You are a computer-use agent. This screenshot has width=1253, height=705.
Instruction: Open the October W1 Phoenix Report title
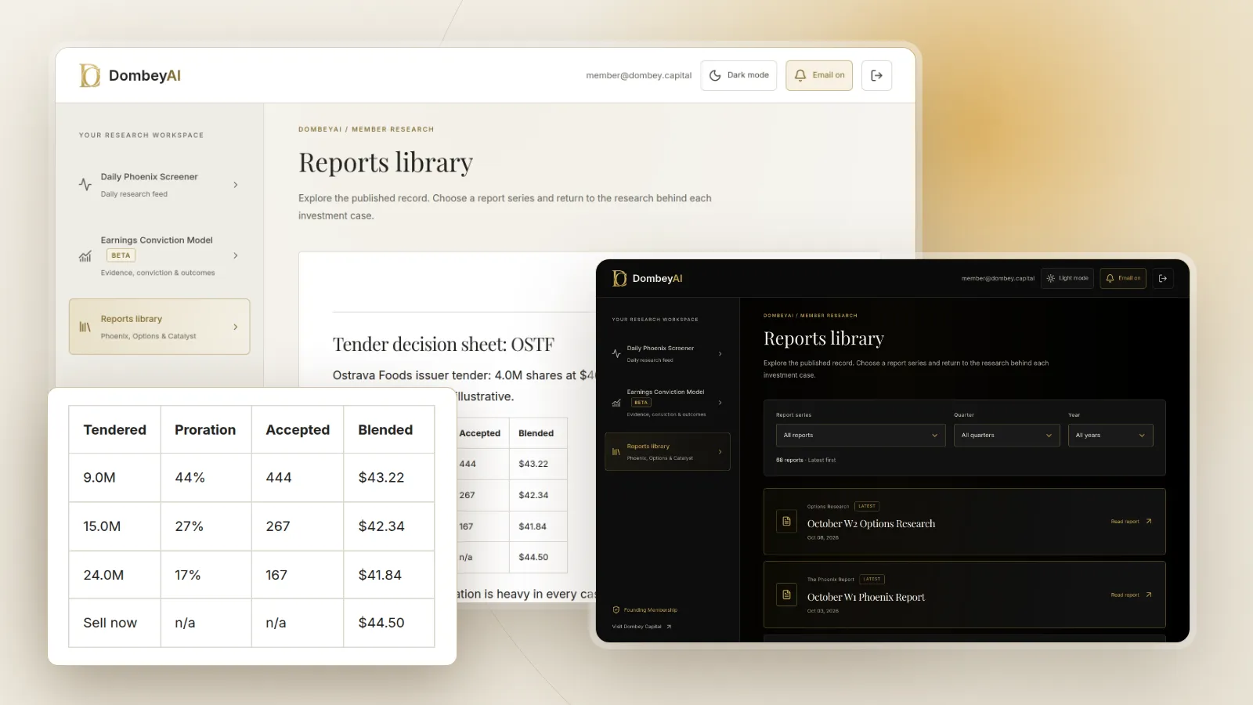pyautogui.click(x=865, y=598)
